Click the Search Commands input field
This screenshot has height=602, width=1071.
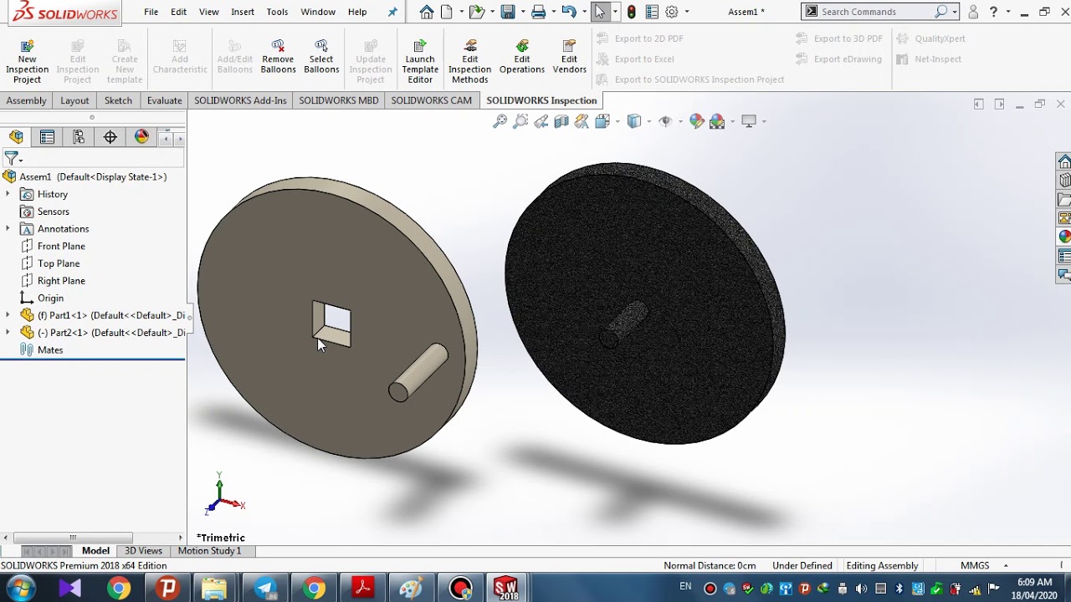click(x=875, y=12)
